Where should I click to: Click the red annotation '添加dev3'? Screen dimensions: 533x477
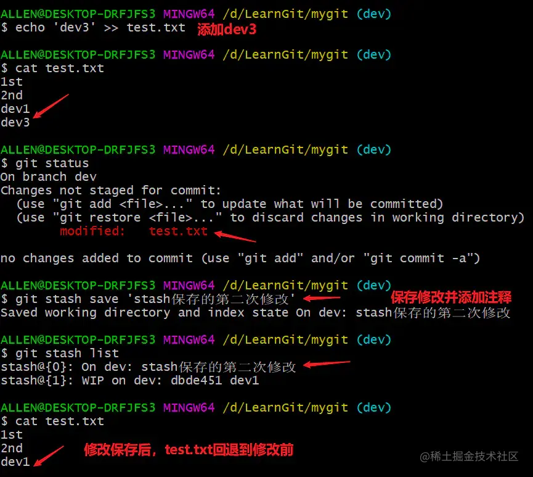[227, 29]
